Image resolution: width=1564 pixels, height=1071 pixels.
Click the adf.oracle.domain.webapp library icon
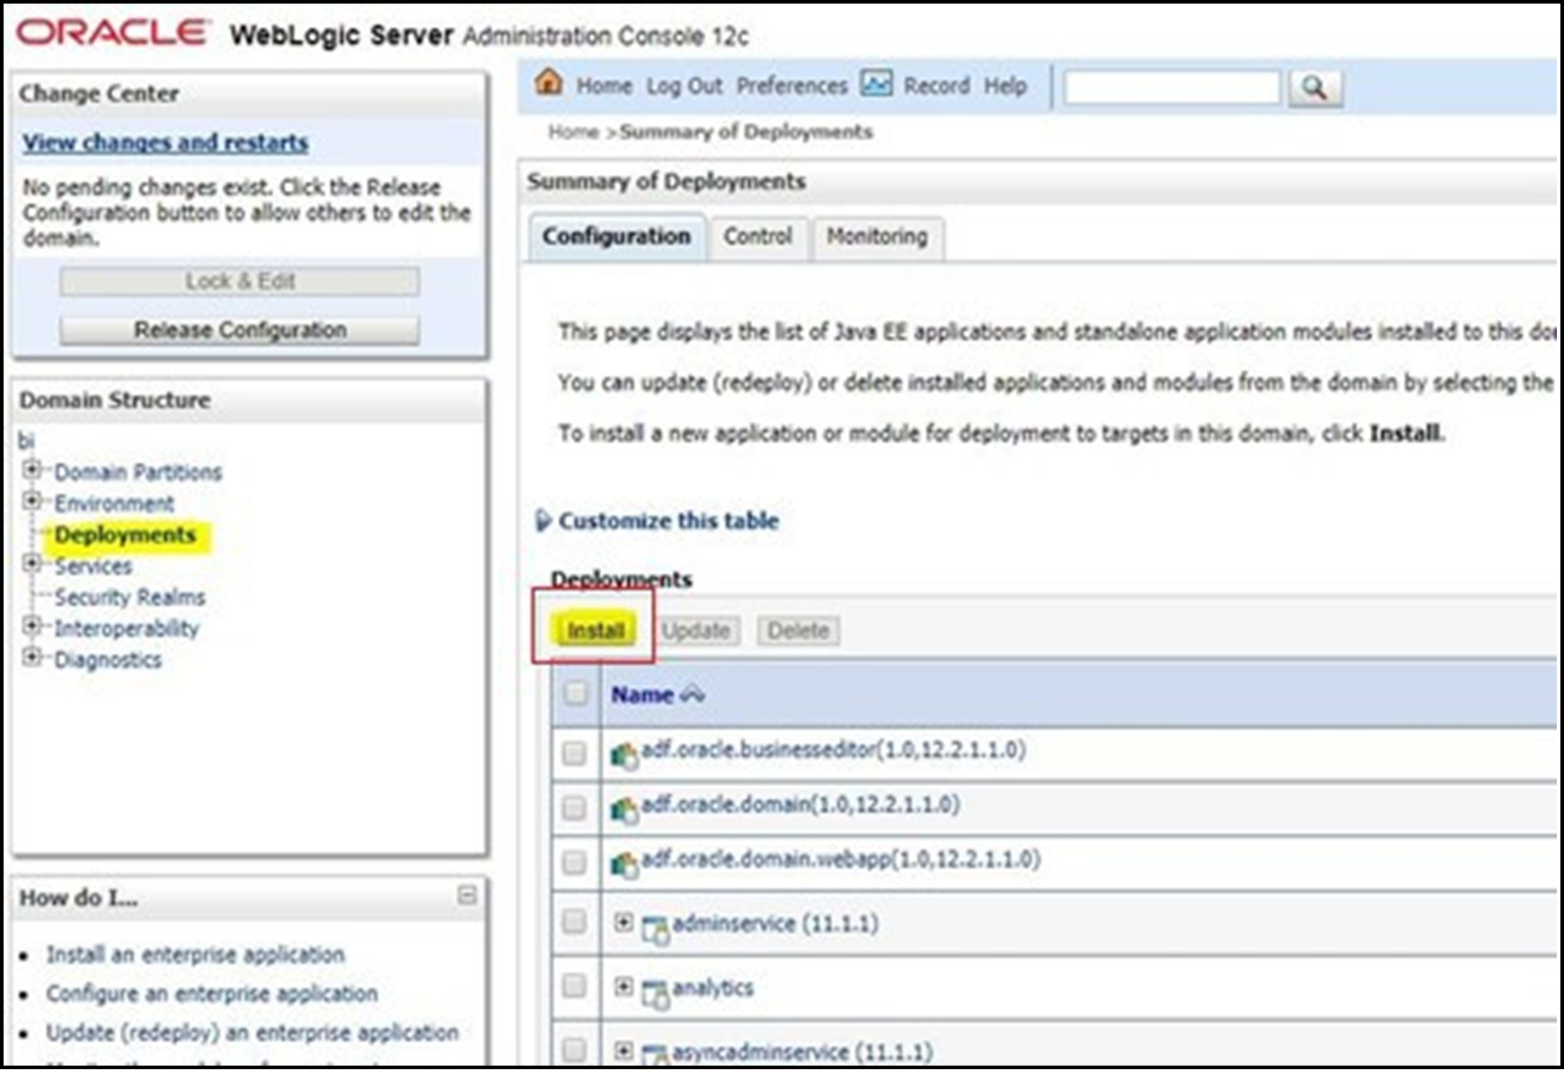coord(624,865)
